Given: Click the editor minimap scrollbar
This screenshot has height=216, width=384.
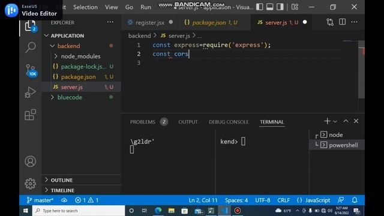Looking at the screenshot, I should pyautogui.click(x=361, y=70).
